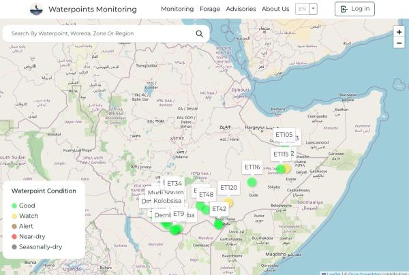Click the green ET116 waterpoint marker
This screenshot has height=275, width=409.
(252, 181)
